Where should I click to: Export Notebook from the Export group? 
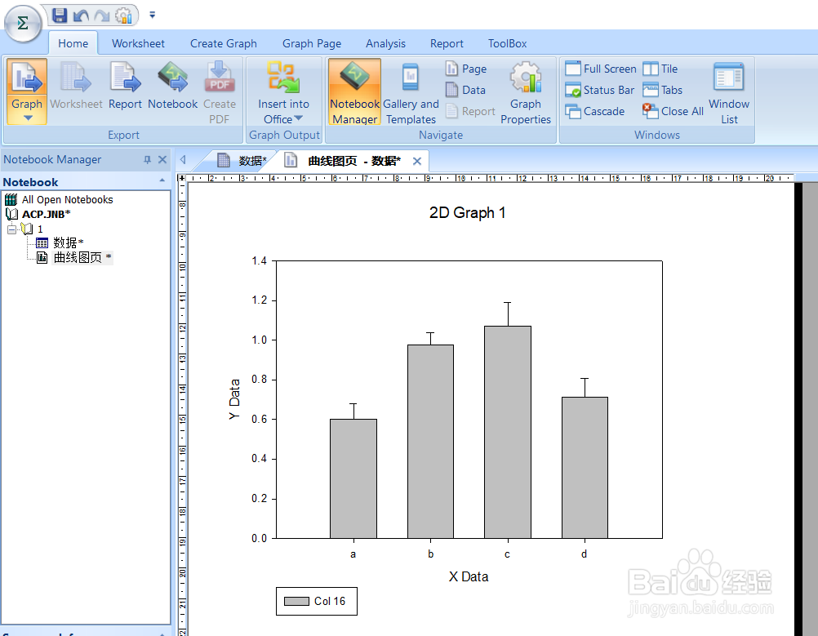tap(173, 86)
